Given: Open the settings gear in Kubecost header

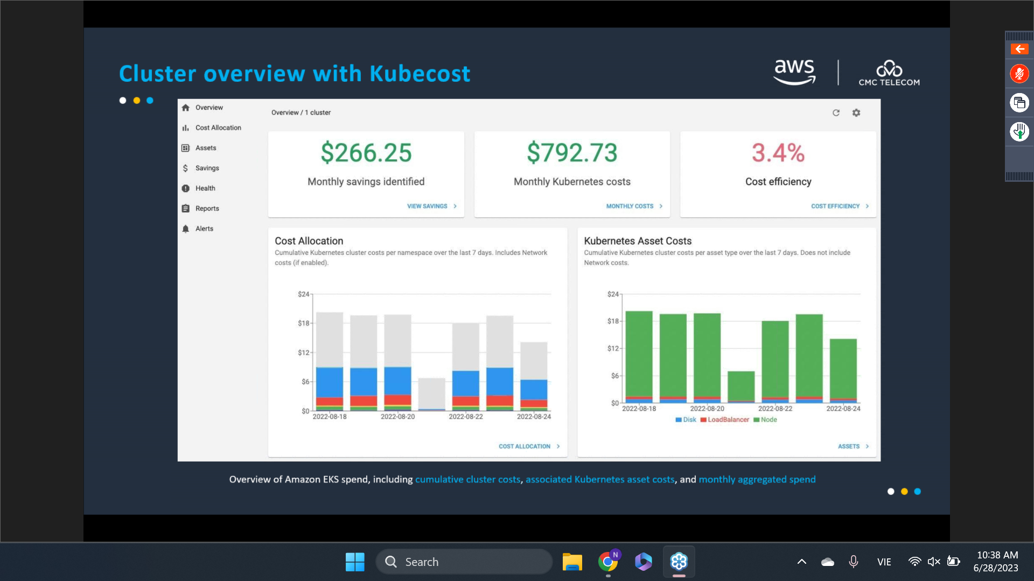Looking at the screenshot, I should [856, 113].
